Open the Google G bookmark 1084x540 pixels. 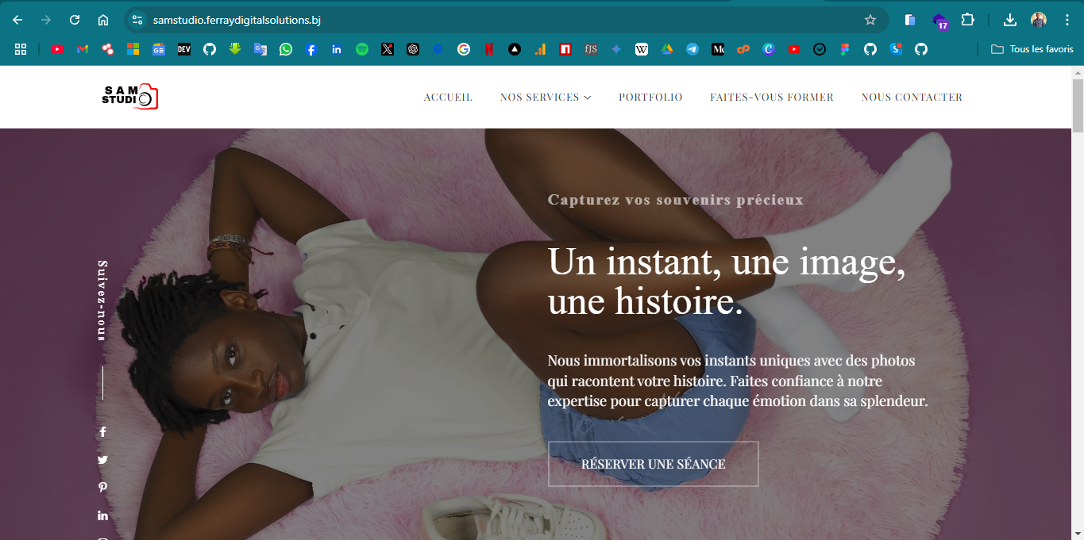click(464, 49)
